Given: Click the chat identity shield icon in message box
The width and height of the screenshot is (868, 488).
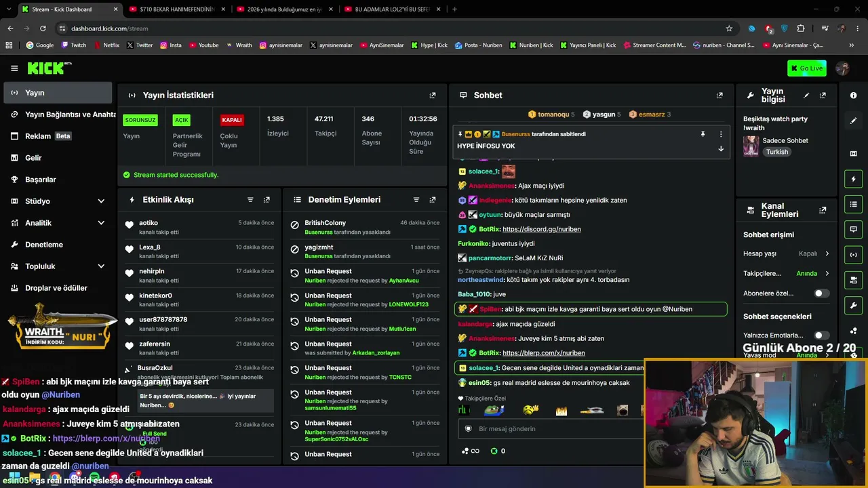Looking at the screenshot, I should pyautogui.click(x=468, y=429).
